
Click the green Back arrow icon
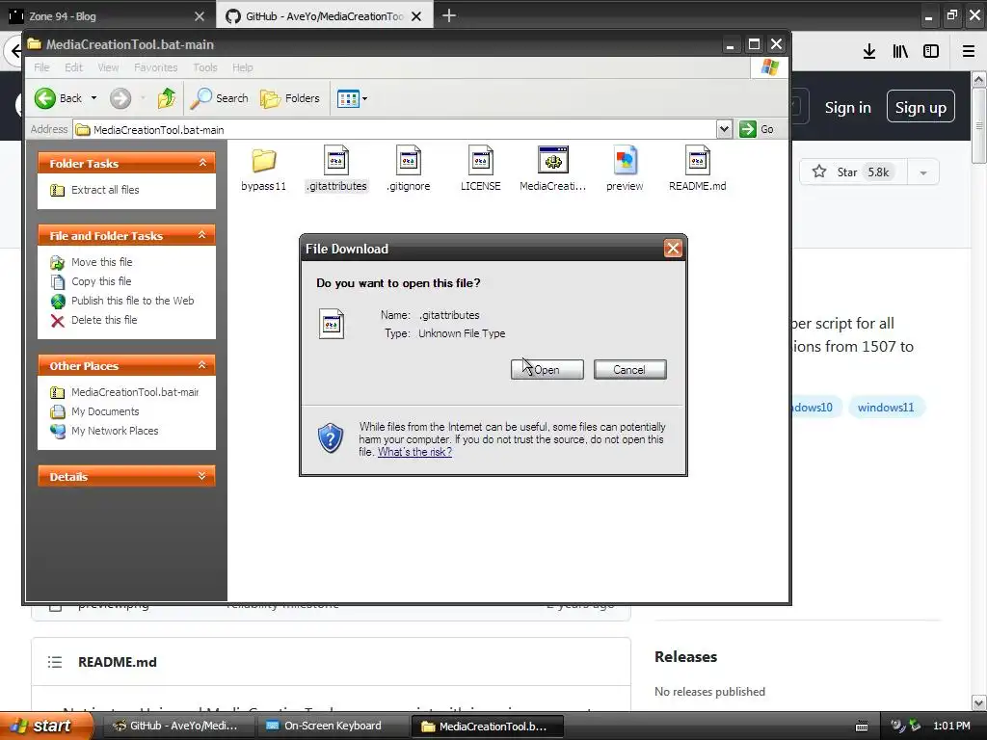point(45,98)
